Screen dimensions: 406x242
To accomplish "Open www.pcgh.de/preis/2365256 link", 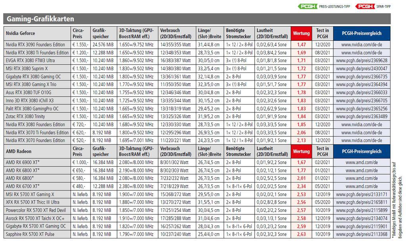I will 362,109.
